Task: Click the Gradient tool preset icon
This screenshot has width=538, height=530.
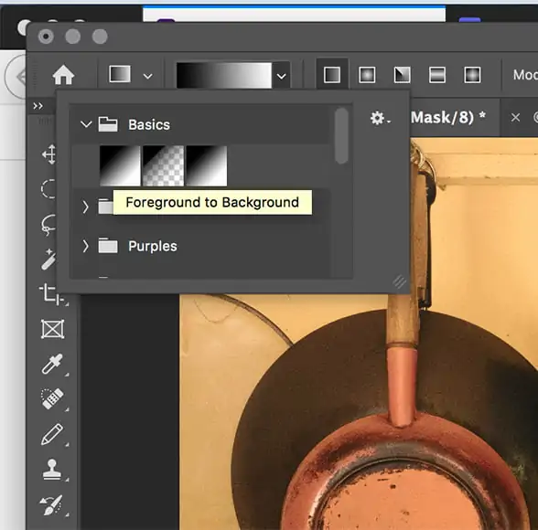Action: coord(120,74)
